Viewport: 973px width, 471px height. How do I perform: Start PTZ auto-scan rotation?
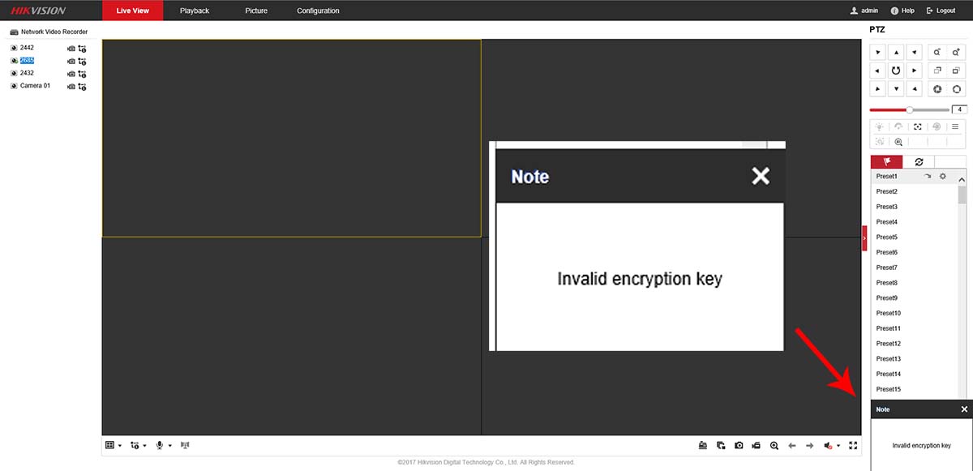tap(896, 71)
